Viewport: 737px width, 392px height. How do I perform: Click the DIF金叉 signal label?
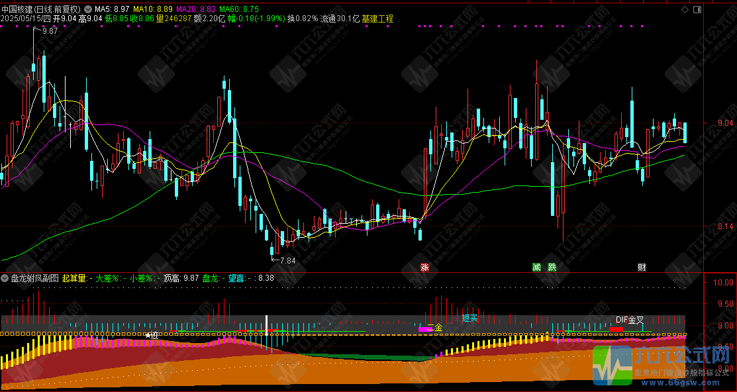tap(630, 320)
